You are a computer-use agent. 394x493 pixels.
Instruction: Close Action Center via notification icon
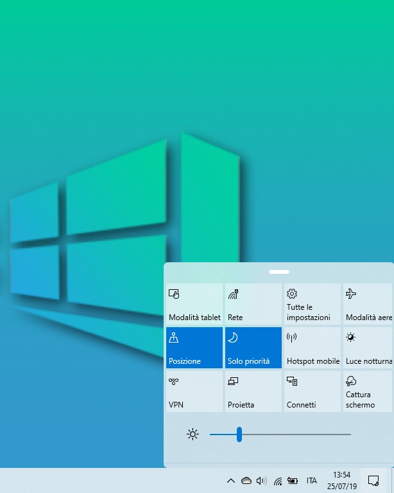[373, 480]
